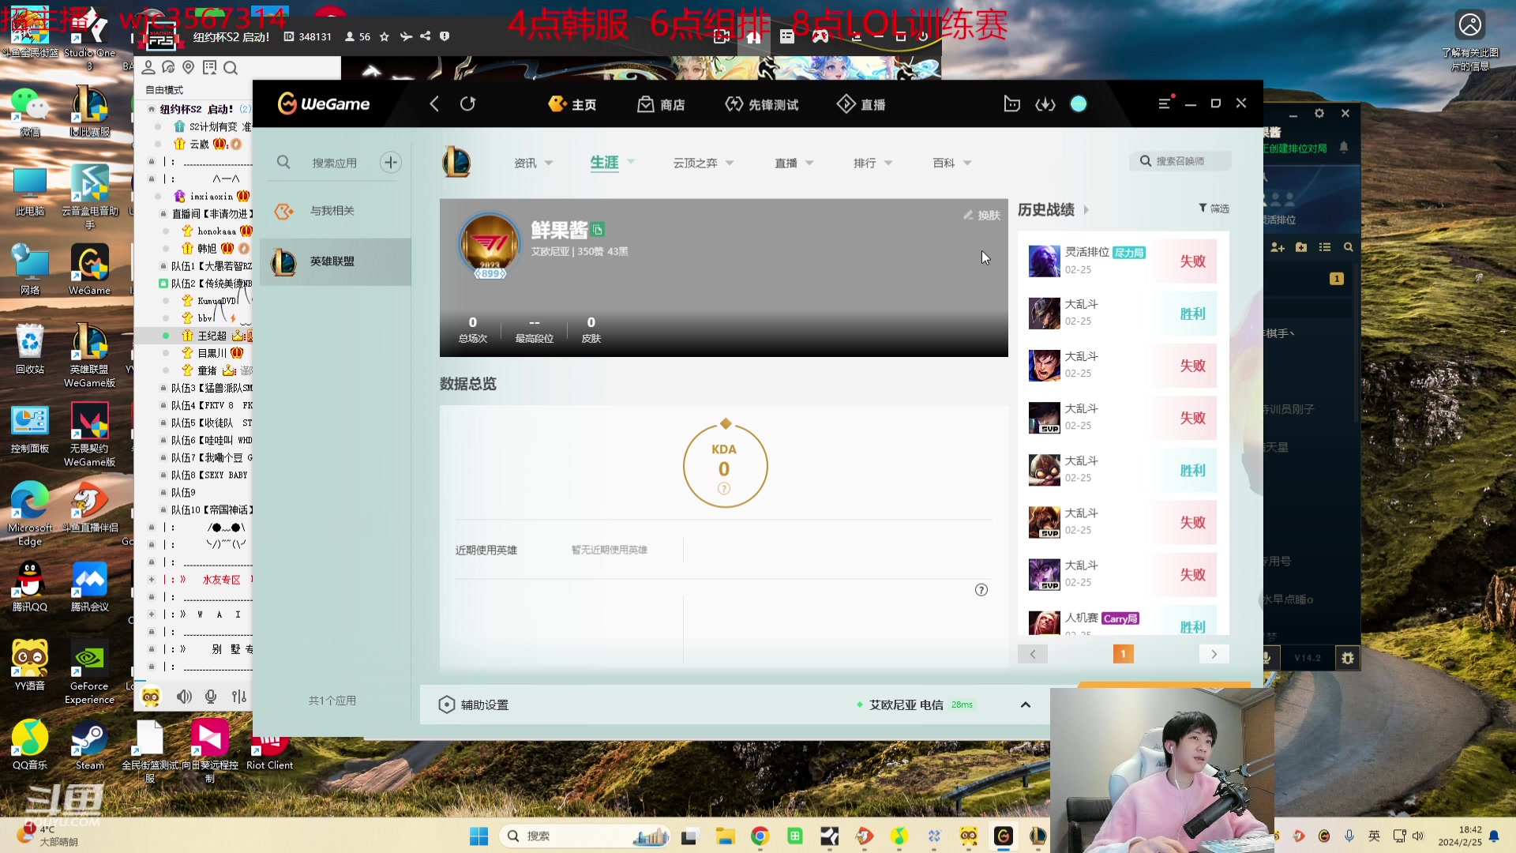Select page 1 of match history

tap(1123, 654)
